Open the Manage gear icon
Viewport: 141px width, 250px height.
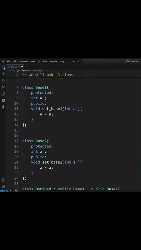[x=3, y=186]
